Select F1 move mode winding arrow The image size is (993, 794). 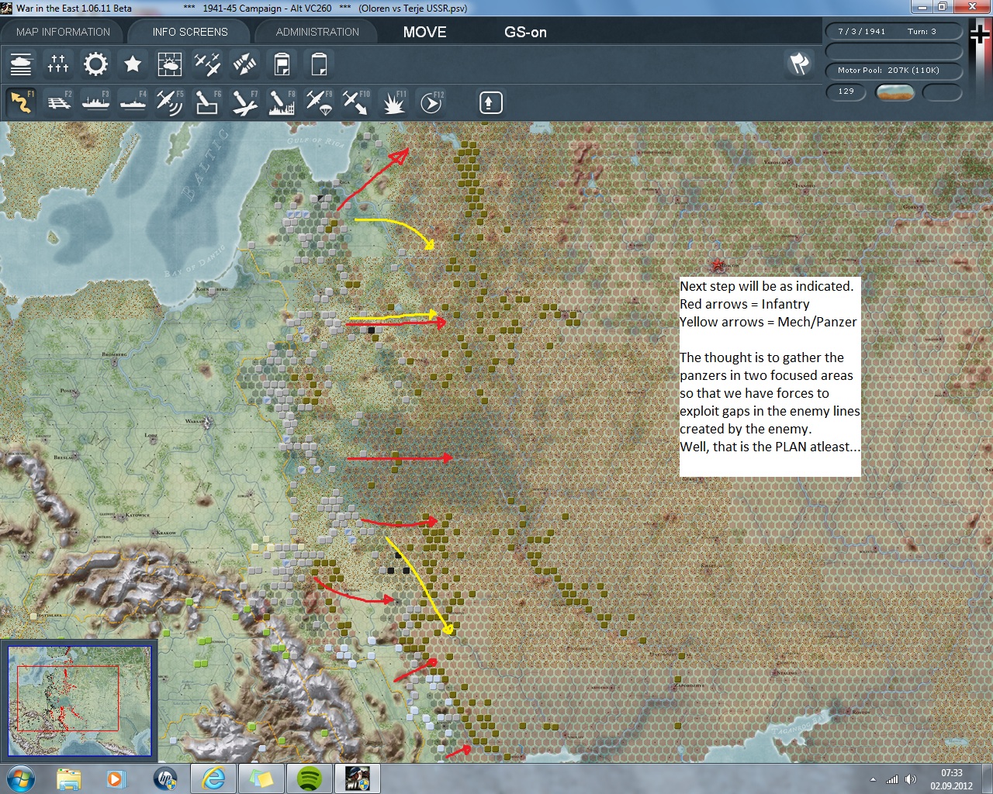pyautogui.click(x=21, y=102)
